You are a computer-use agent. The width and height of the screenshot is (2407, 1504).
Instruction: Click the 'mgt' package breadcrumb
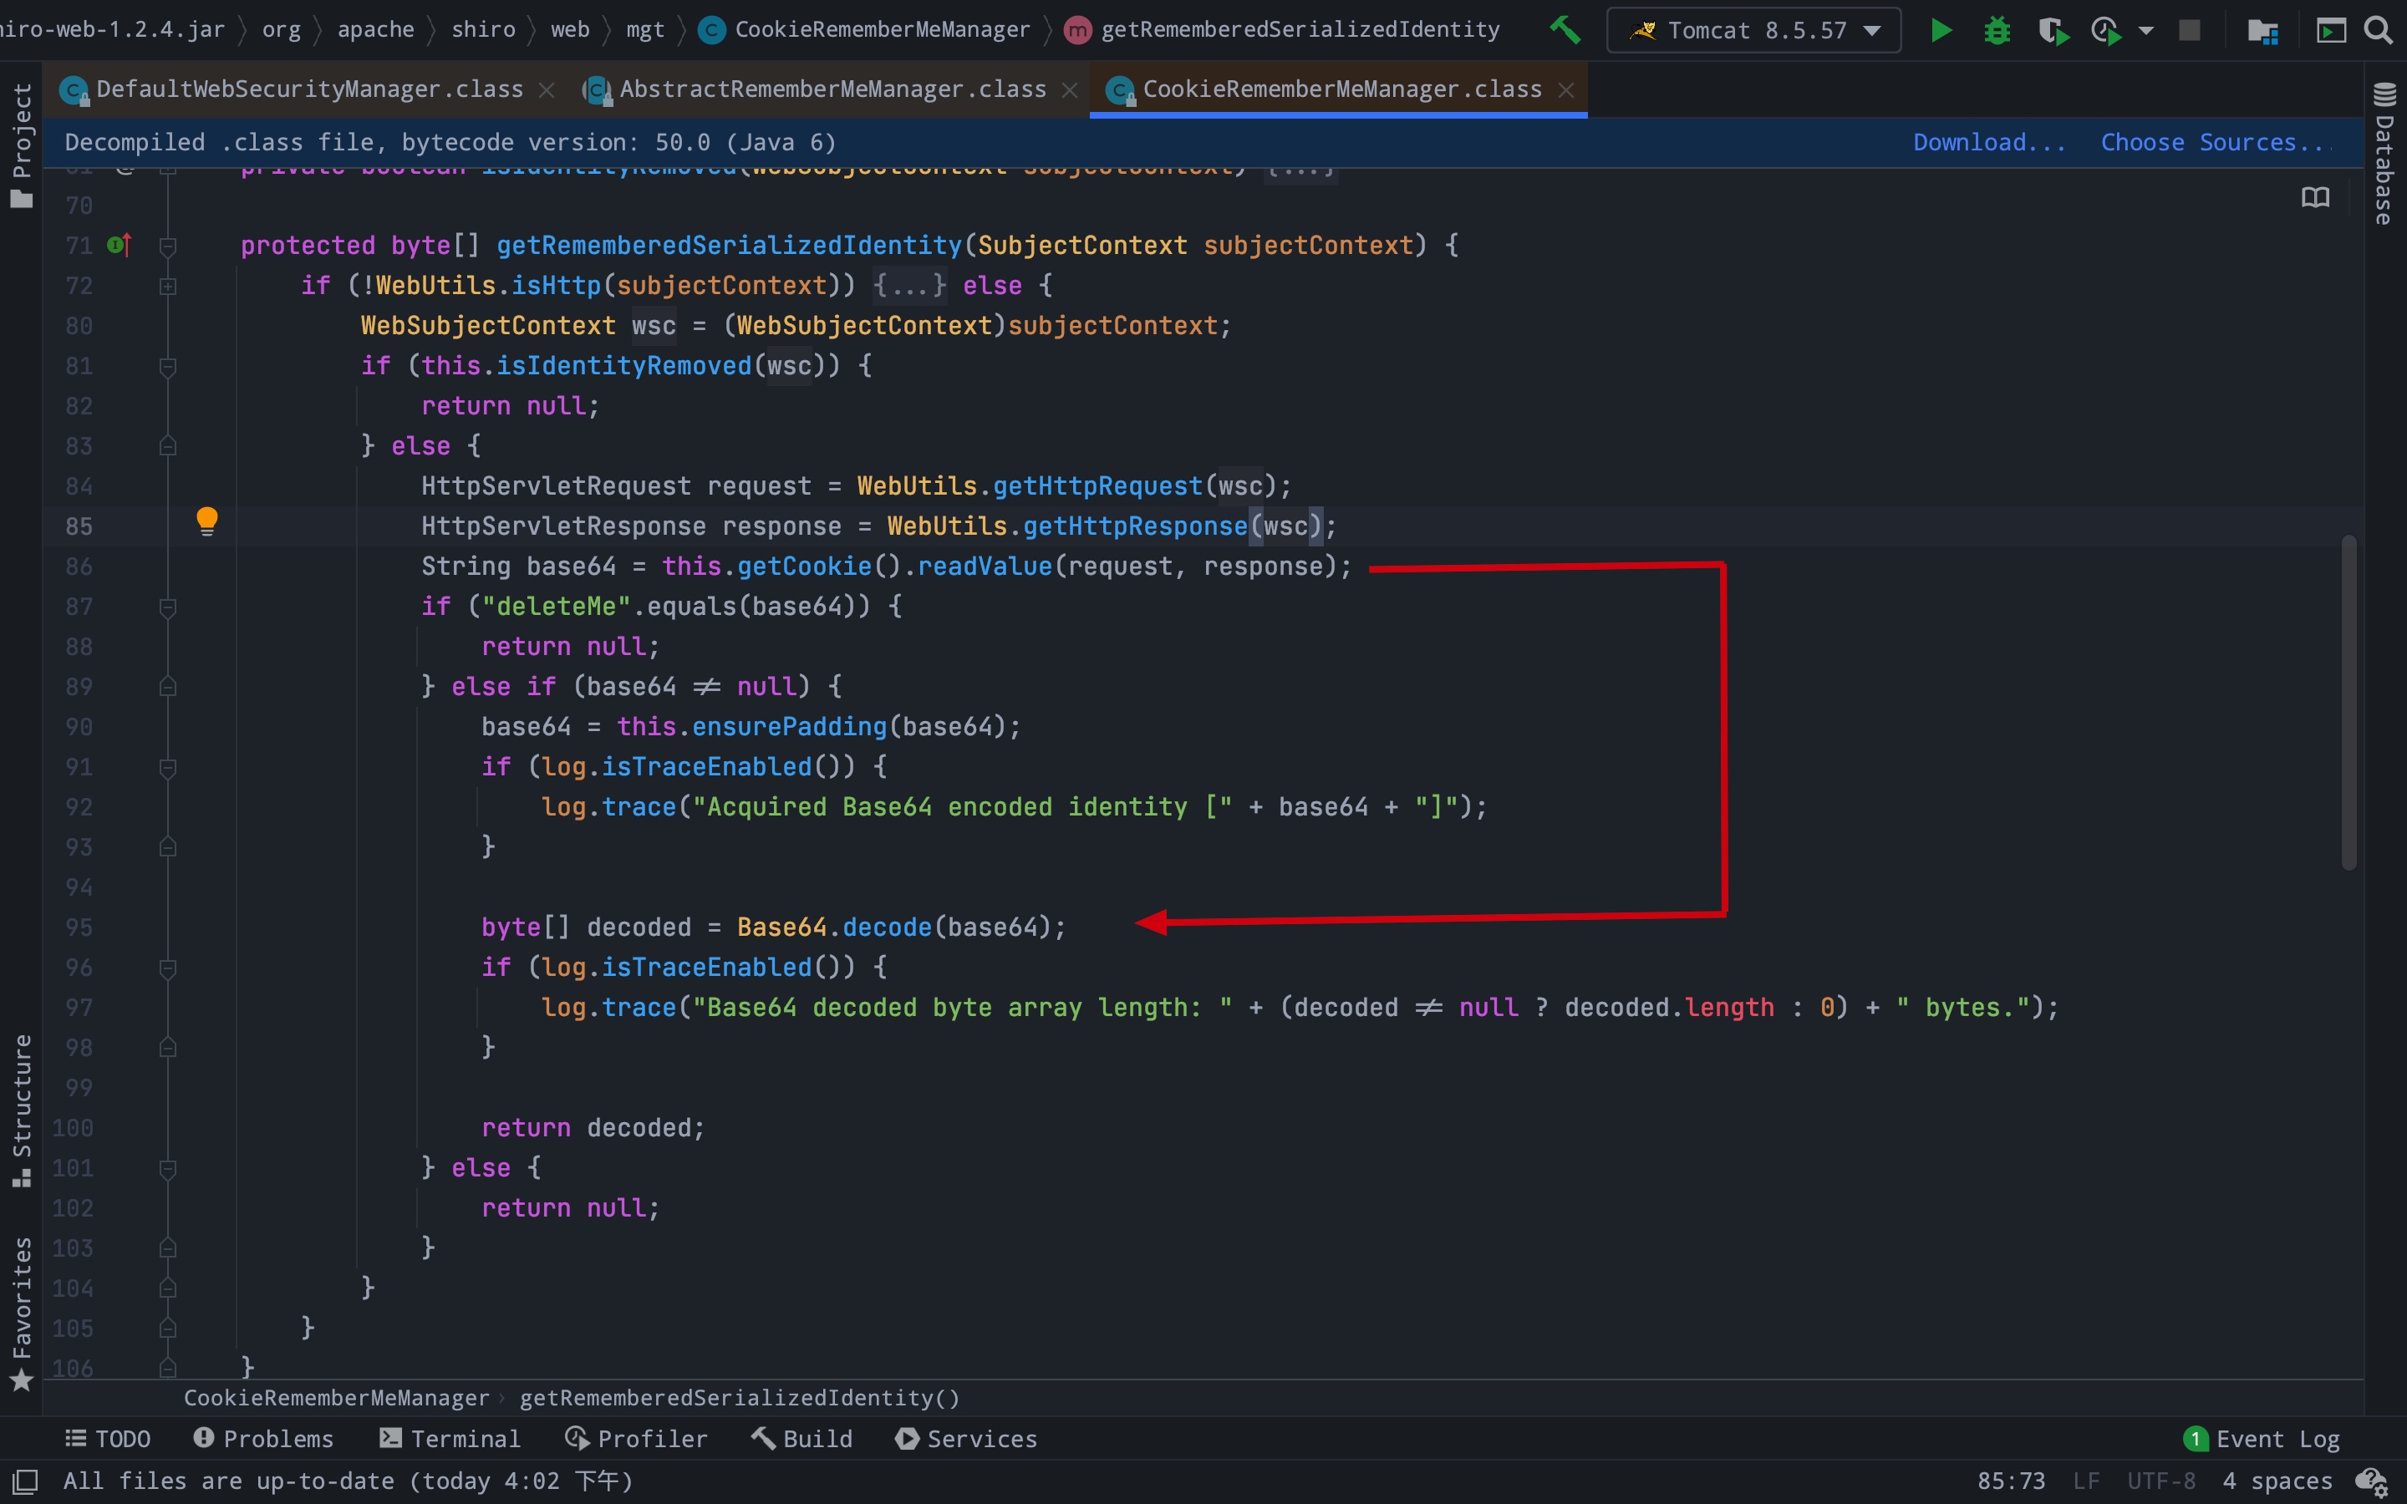644,30
